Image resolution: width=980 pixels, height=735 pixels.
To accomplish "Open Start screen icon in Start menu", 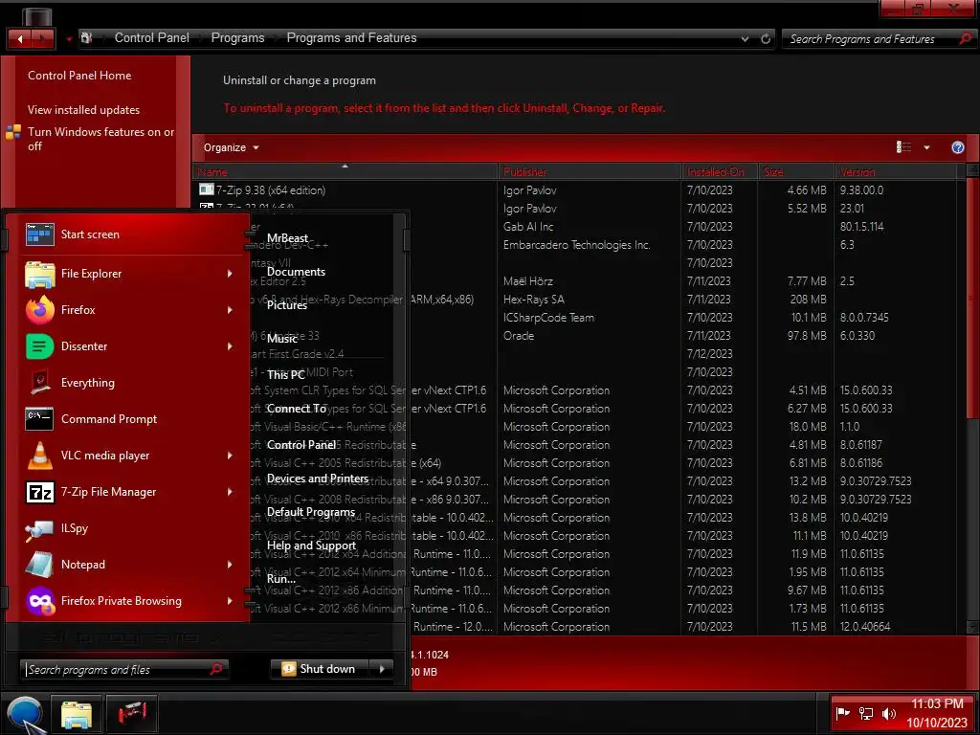I will [40, 234].
